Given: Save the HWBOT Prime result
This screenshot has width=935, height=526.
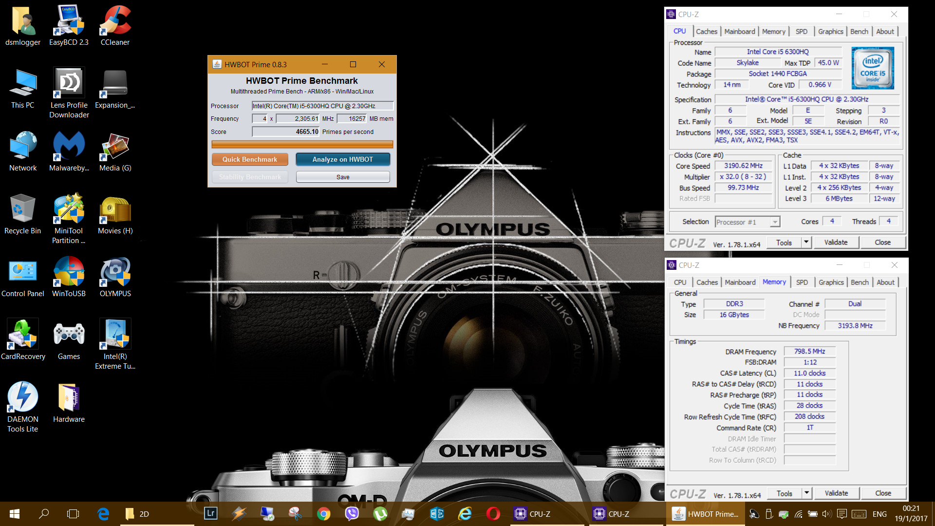Looking at the screenshot, I should coord(343,177).
